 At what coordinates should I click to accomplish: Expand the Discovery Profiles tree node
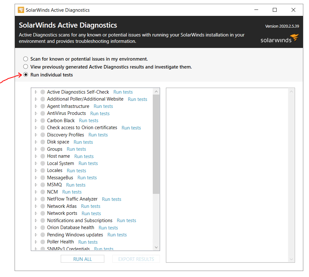point(36,135)
